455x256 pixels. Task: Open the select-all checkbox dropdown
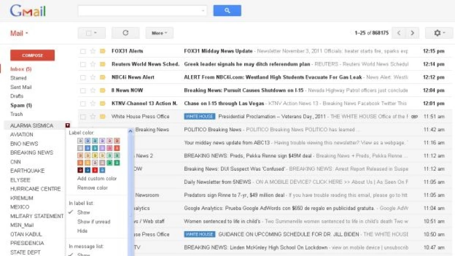click(x=91, y=33)
